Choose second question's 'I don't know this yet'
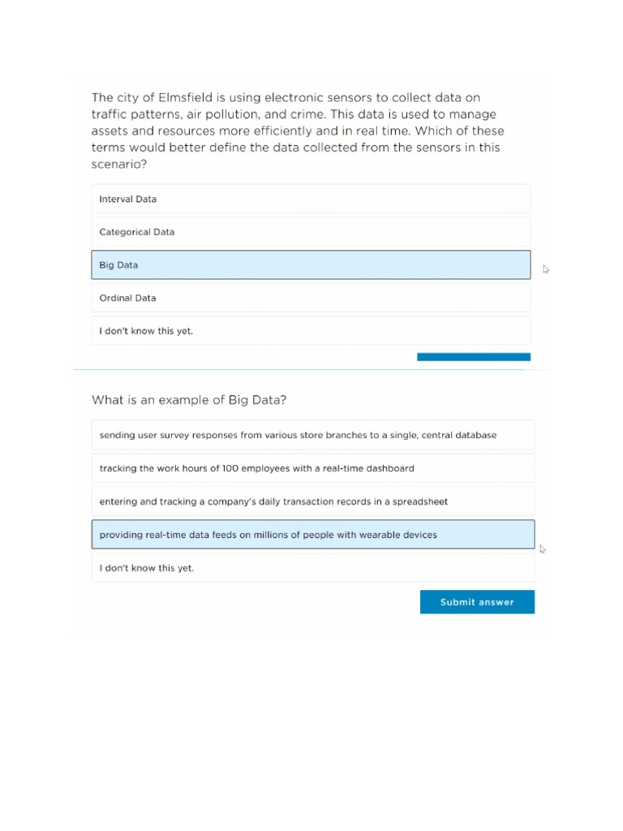623x831 pixels. 312,568
